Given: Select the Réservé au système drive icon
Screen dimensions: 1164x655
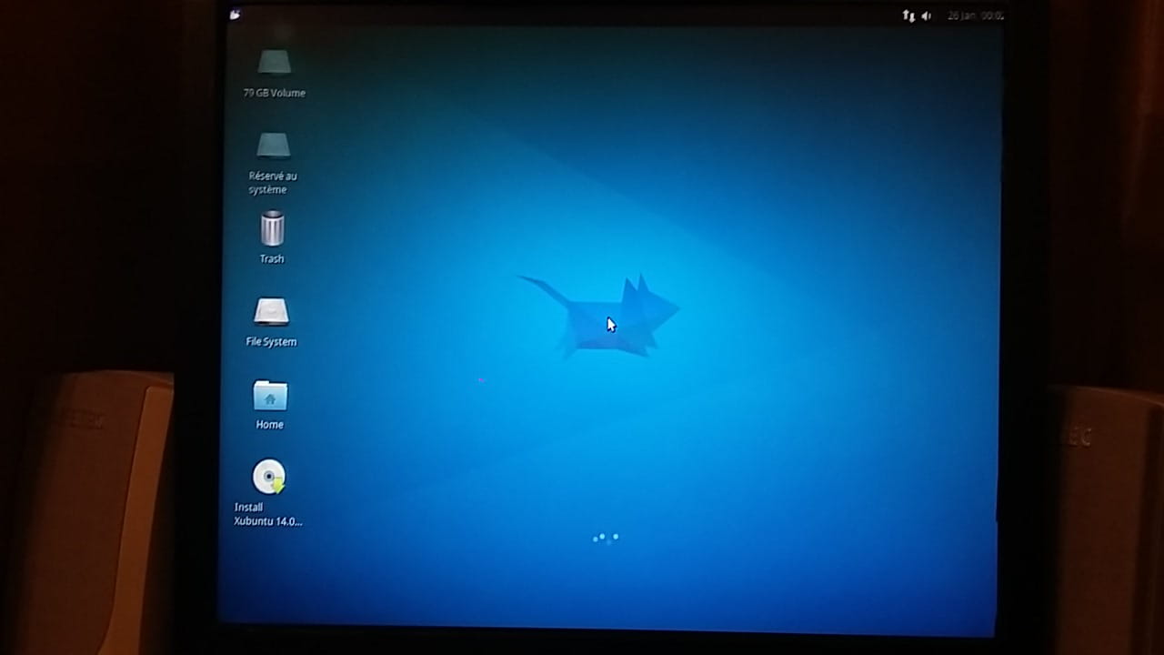Looking at the screenshot, I should (x=273, y=146).
